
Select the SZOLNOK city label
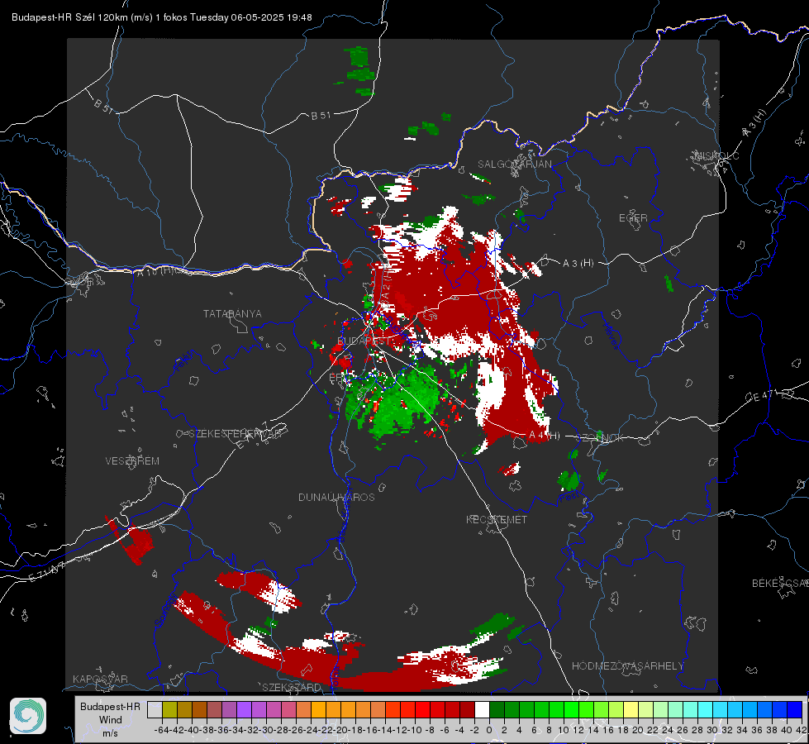click(x=600, y=438)
